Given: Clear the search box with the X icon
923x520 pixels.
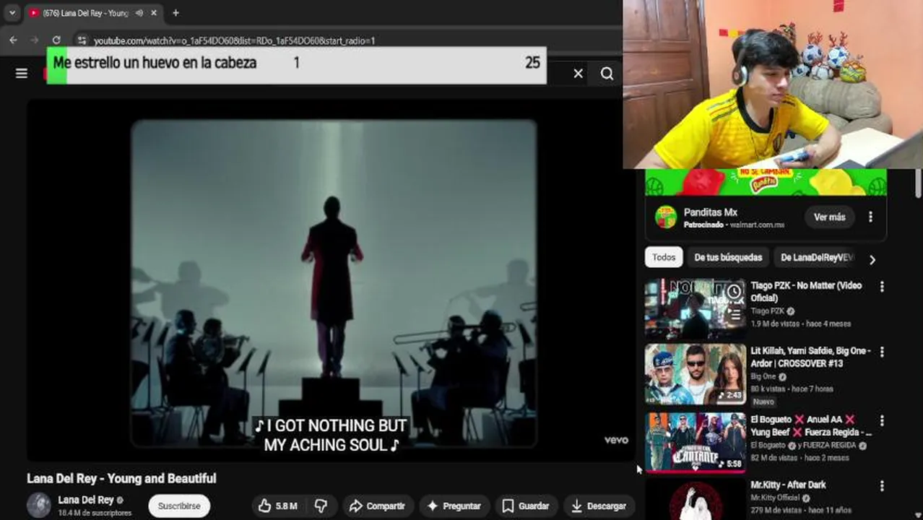Looking at the screenshot, I should [x=578, y=73].
